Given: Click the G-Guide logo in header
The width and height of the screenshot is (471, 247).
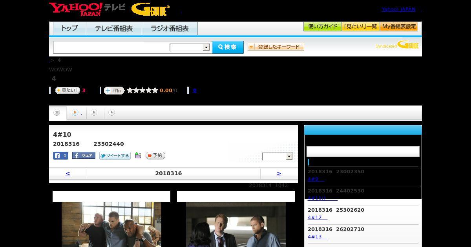Looking at the screenshot, I should [x=150, y=9].
